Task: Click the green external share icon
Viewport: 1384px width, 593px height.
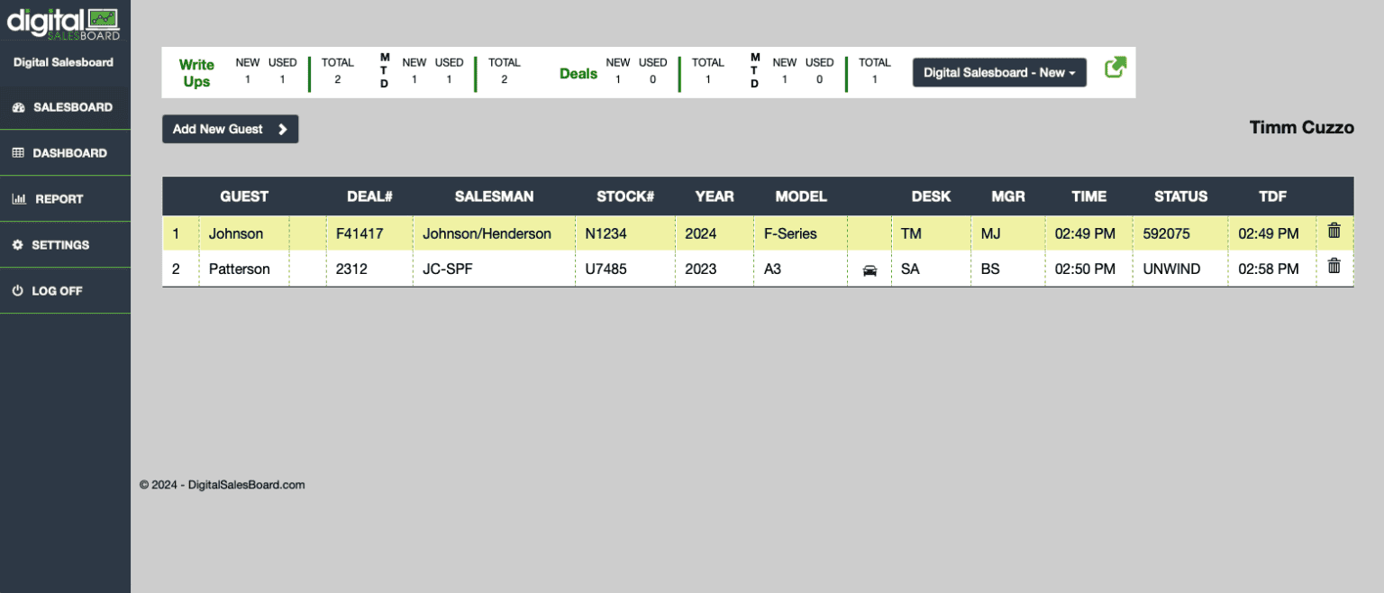Action: [1115, 67]
